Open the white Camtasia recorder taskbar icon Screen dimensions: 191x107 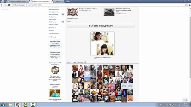(x=33, y=105)
